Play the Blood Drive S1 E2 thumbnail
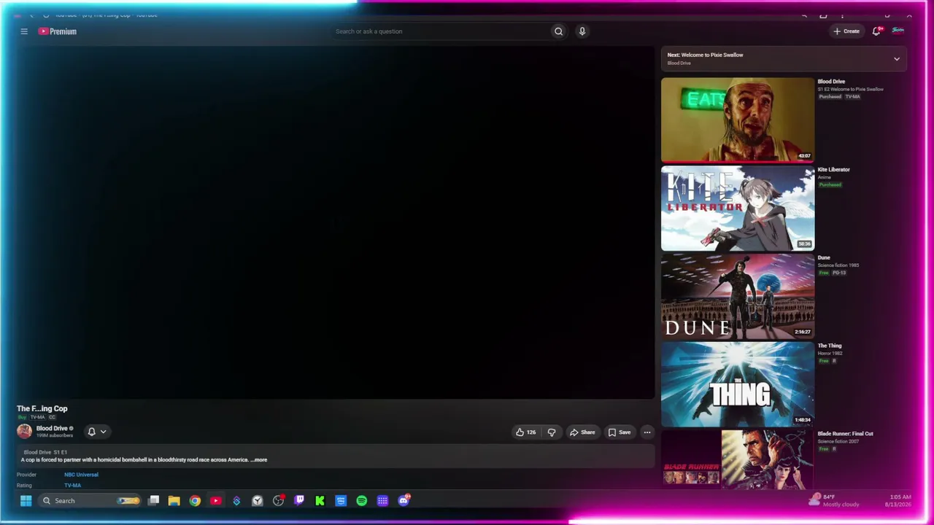Screen dimensions: 934x525 pyautogui.click(x=738, y=120)
